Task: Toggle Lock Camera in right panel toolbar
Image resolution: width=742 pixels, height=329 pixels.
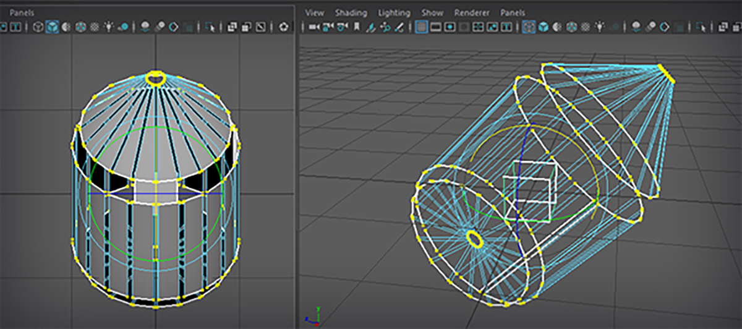Action: [328, 27]
